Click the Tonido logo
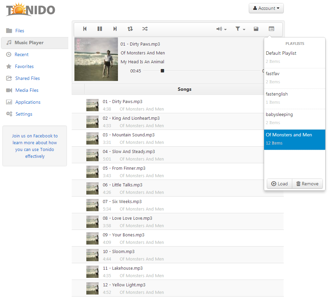The width and height of the screenshot is (329, 302). [31, 10]
